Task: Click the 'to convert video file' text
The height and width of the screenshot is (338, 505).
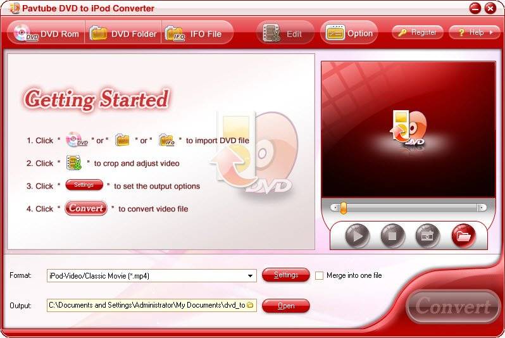Action: pyautogui.click(x=153, y=209)
